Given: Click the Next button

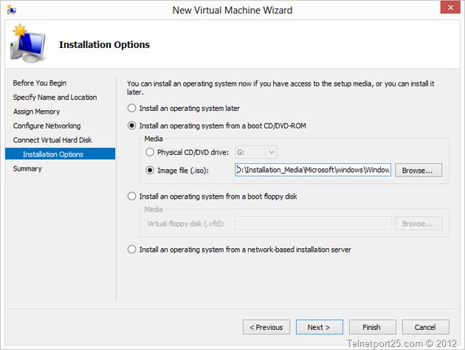Looking at the screenshot, I should tap(320, 327).
